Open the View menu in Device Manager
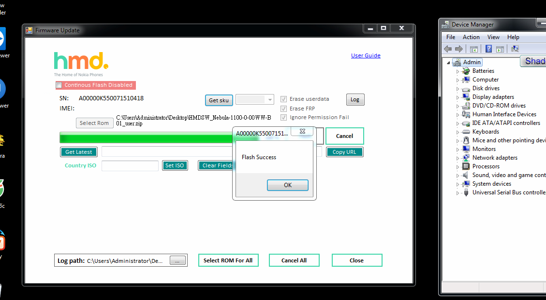 click(x=493, y=37)
